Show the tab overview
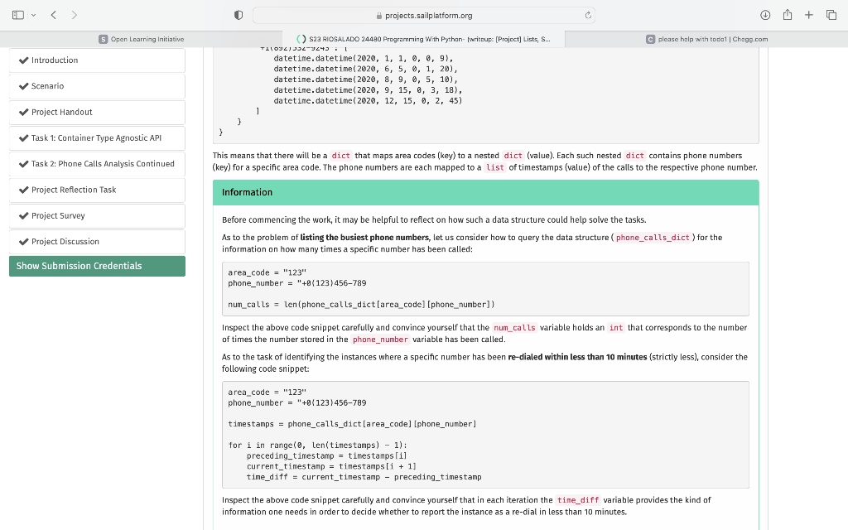This screenshot has height=530, width=848. click(x=833, y=14)
